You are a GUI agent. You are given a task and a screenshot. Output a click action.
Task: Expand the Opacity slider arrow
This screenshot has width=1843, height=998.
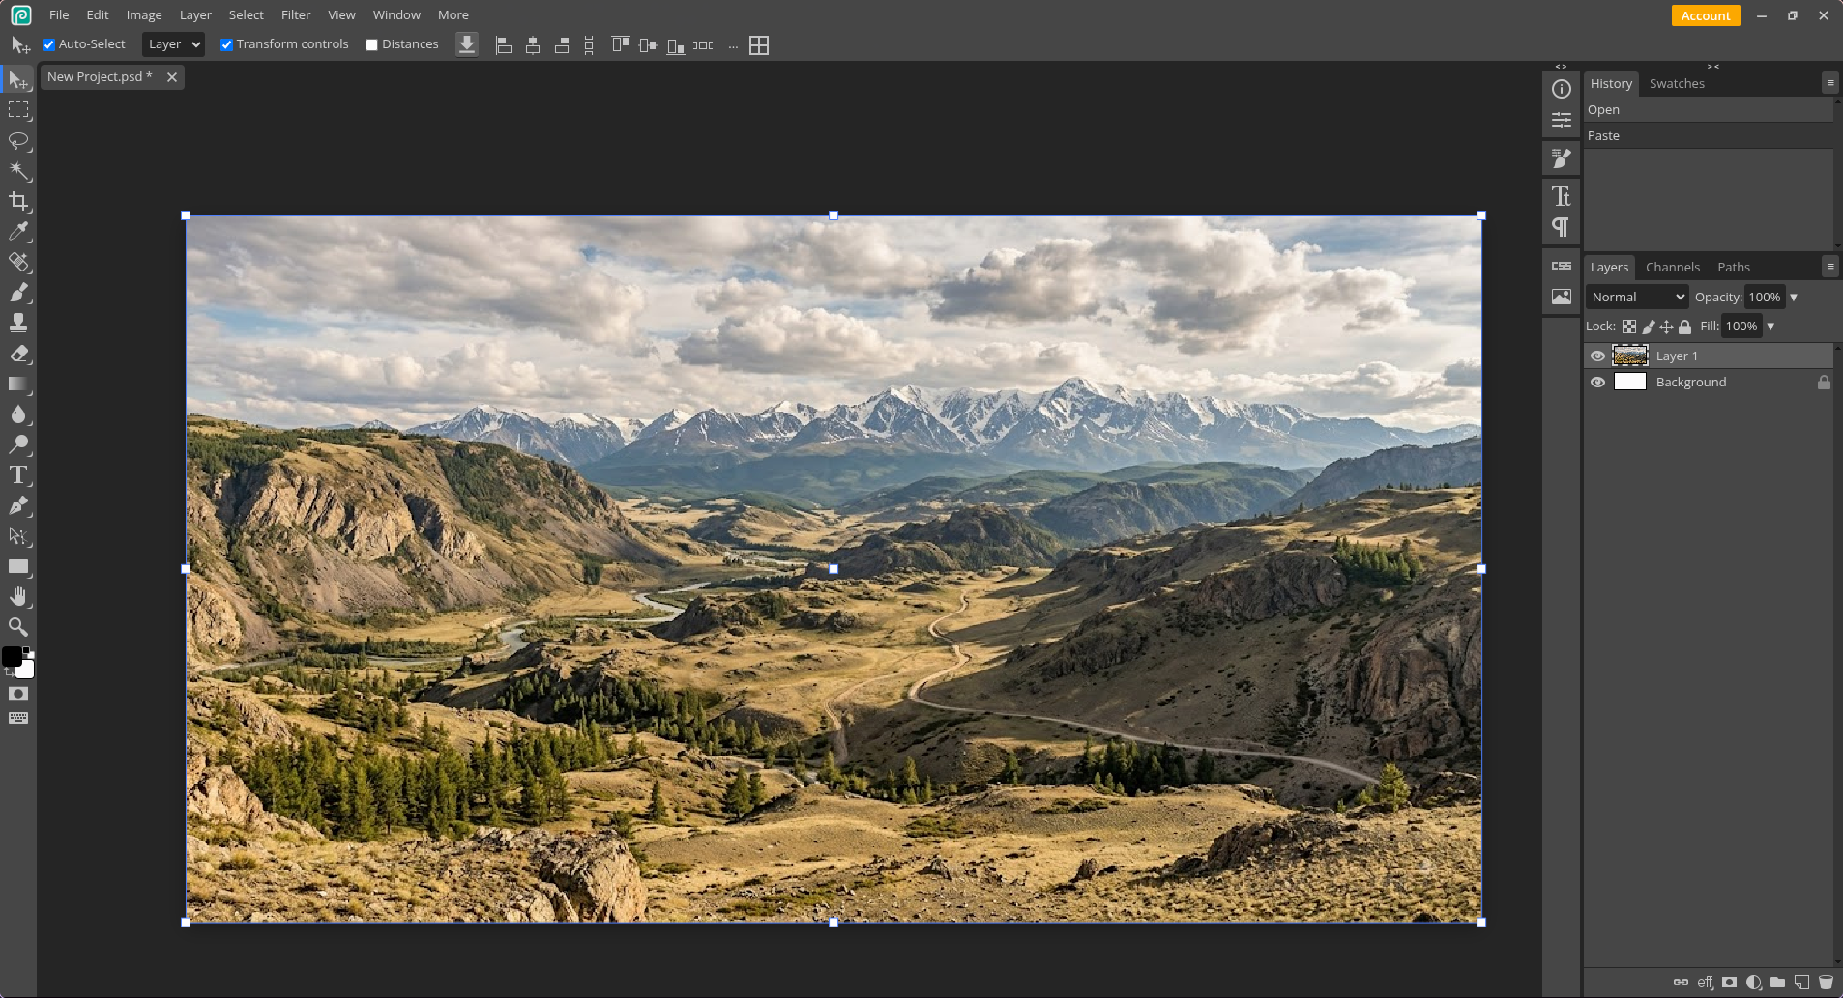click(x=1794, y=298)
